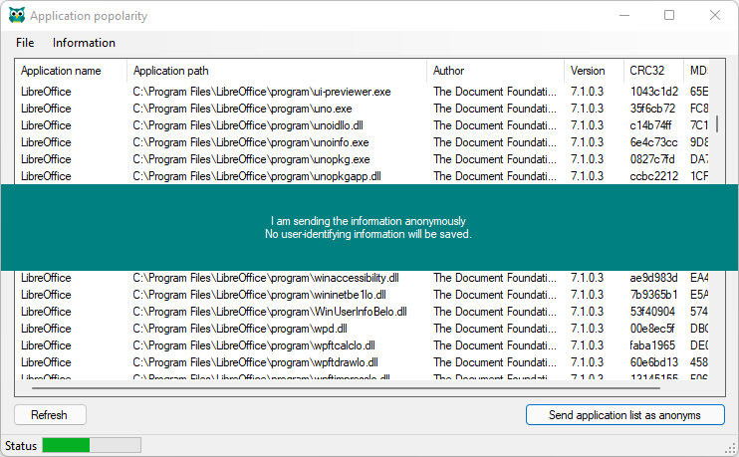Click CRC32 value ae9d983d
739x457 pixels.
click(653, 278)
